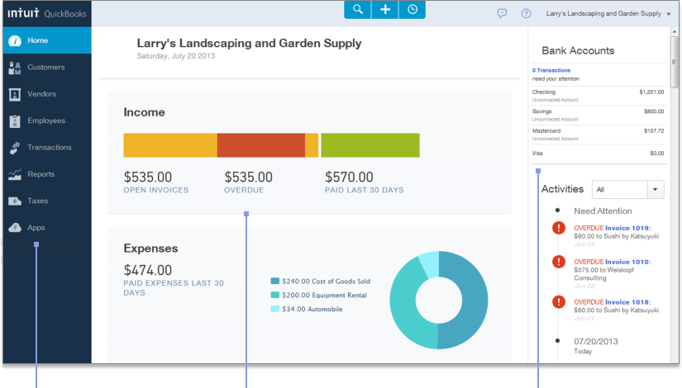The width and height of the screenshot is (682, 388).
Task: Open the 0 Transactions link
Action: (551, 70)
